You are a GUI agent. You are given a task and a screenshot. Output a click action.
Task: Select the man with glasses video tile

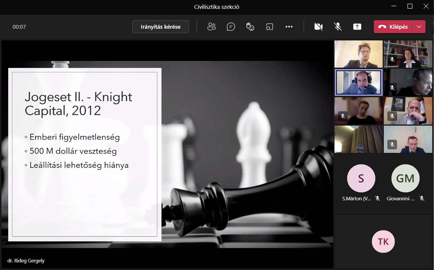(x=359, y=54)
